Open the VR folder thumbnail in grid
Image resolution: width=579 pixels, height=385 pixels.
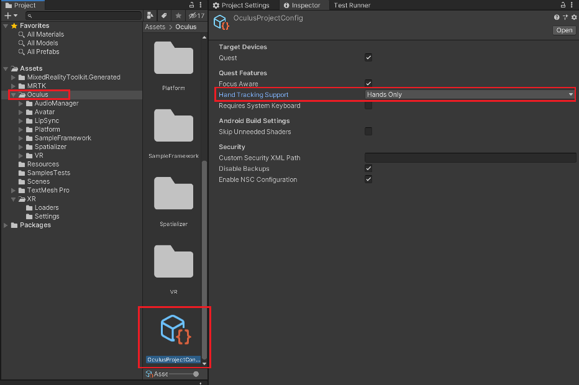(173, 261)
